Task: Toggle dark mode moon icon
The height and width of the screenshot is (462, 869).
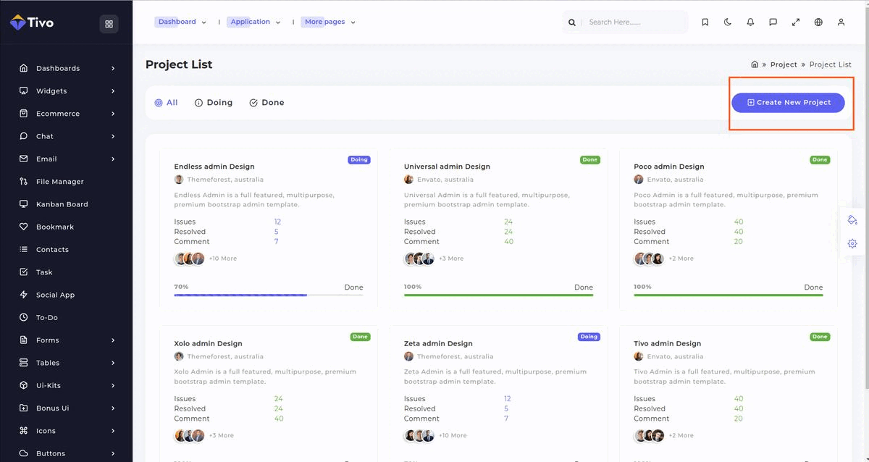Action: [x=728, y=22]
